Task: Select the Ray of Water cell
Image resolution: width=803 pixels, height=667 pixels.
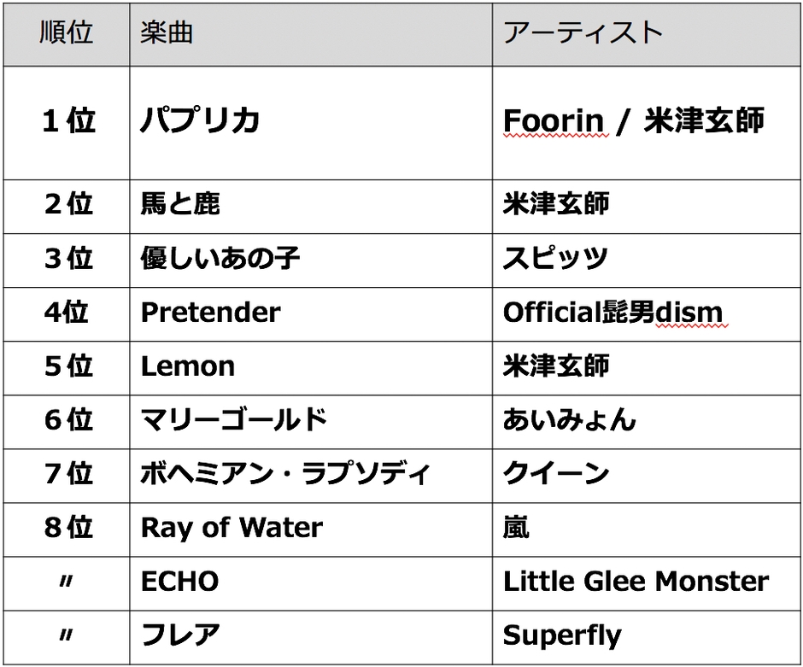Action: (232, 528)
